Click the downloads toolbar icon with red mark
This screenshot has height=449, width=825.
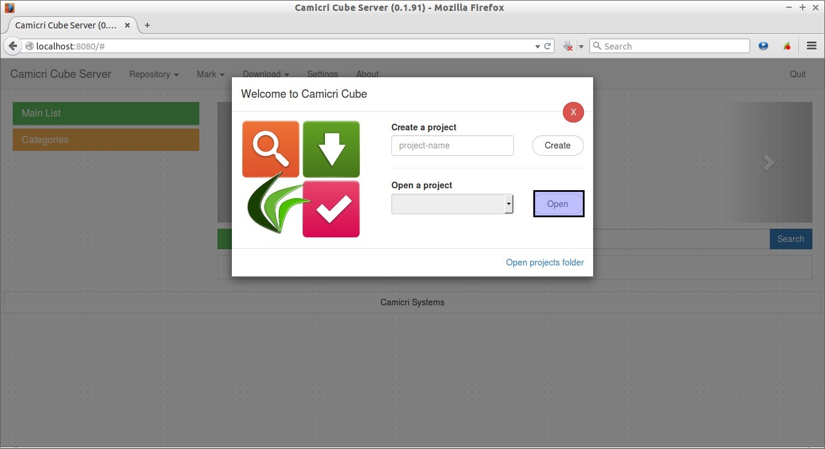568,46
